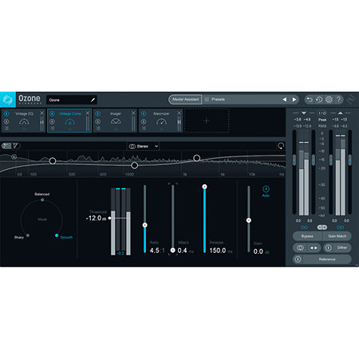This screenshot has width=359, height=359.
Task: Solo the Vintage EQ module
Action: point(6,121)
